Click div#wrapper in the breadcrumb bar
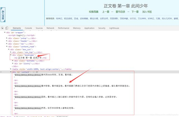The width and height of the screenshot is (179, 117). coord(19,116)
